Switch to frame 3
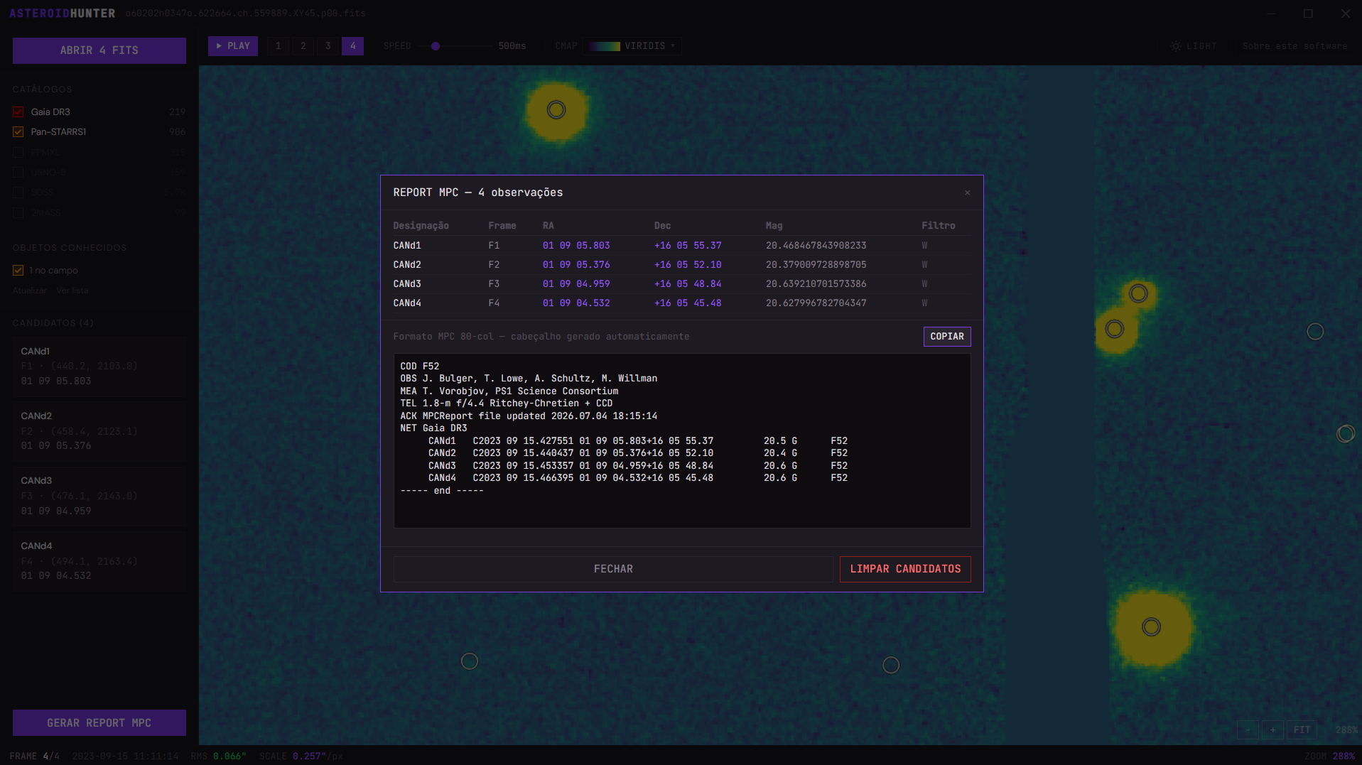The width and height of the screenshot is (1362, 765). pos(328,46)
